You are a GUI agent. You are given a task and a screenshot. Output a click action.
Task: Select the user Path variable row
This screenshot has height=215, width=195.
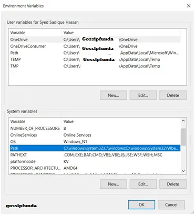click(x=95, y=53)
